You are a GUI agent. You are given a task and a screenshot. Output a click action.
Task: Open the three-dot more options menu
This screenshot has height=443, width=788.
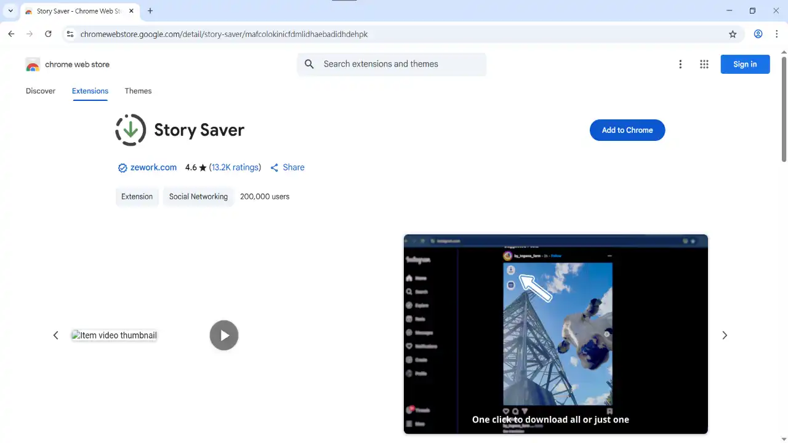pos(680,64)
